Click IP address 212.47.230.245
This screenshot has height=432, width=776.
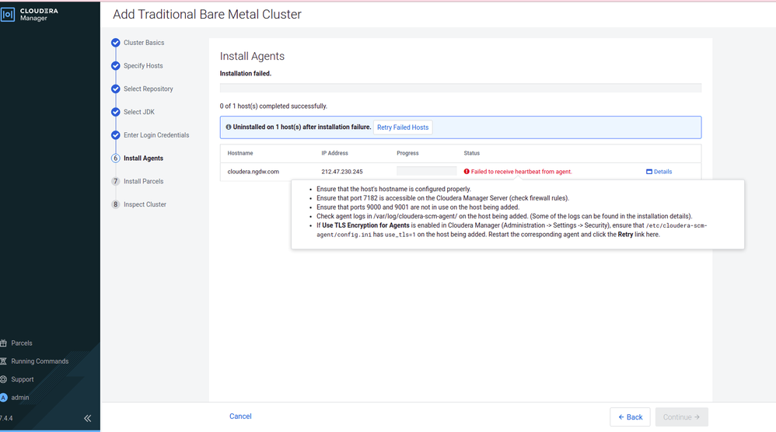342,172
